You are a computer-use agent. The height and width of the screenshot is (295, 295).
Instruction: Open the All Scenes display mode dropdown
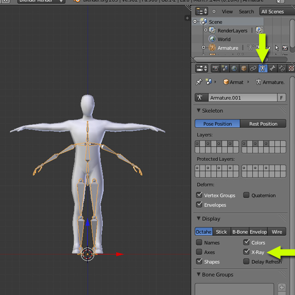[x=277, y=12]
